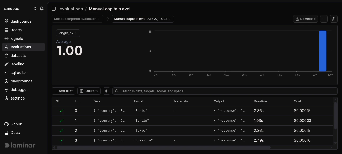Click the Target column header
The image size is (342, 154).
click(138, 101)
